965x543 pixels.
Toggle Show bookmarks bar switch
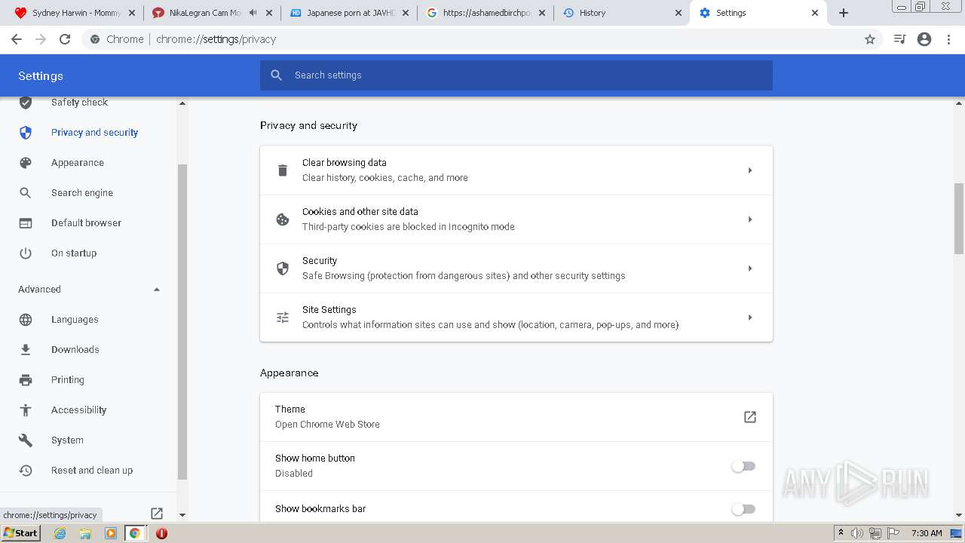pyautogui.click(x=743, y=509)
